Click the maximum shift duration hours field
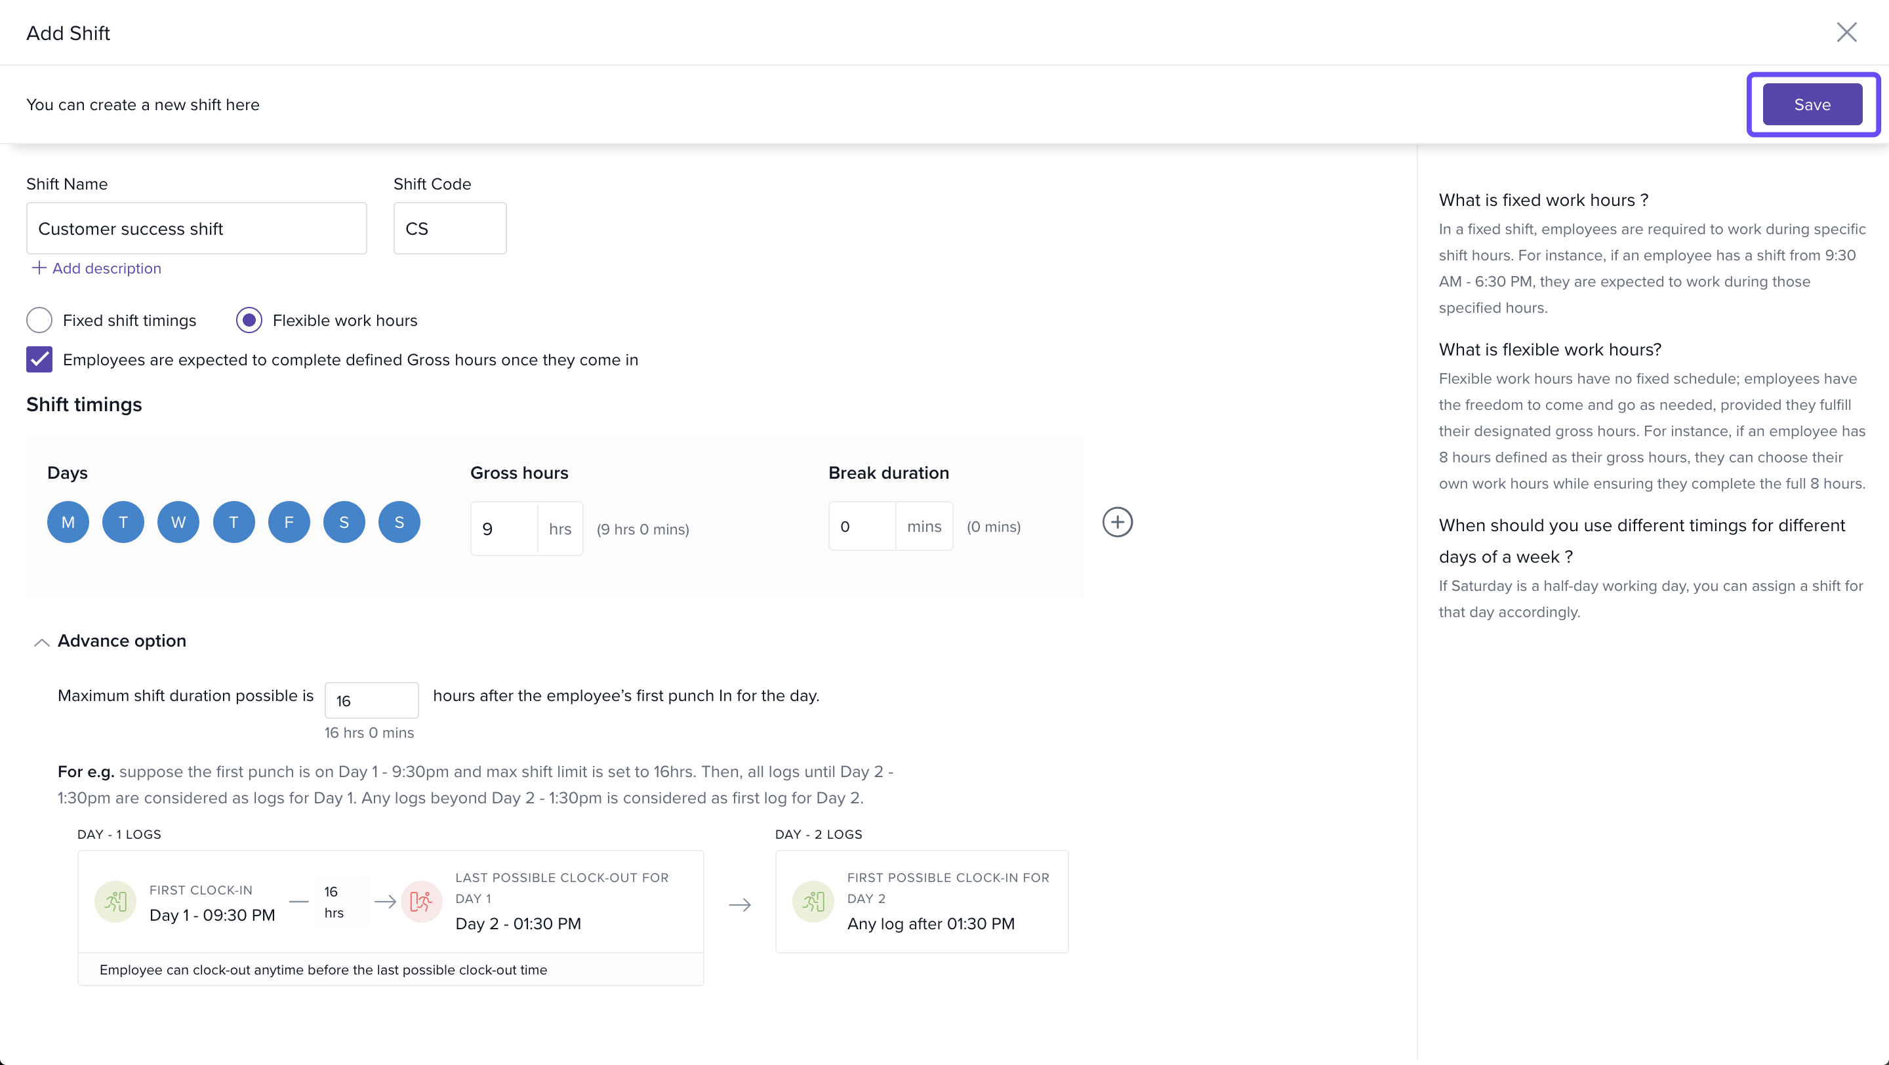This screenshot has height=1065, width=1889. tap(371, 701)
